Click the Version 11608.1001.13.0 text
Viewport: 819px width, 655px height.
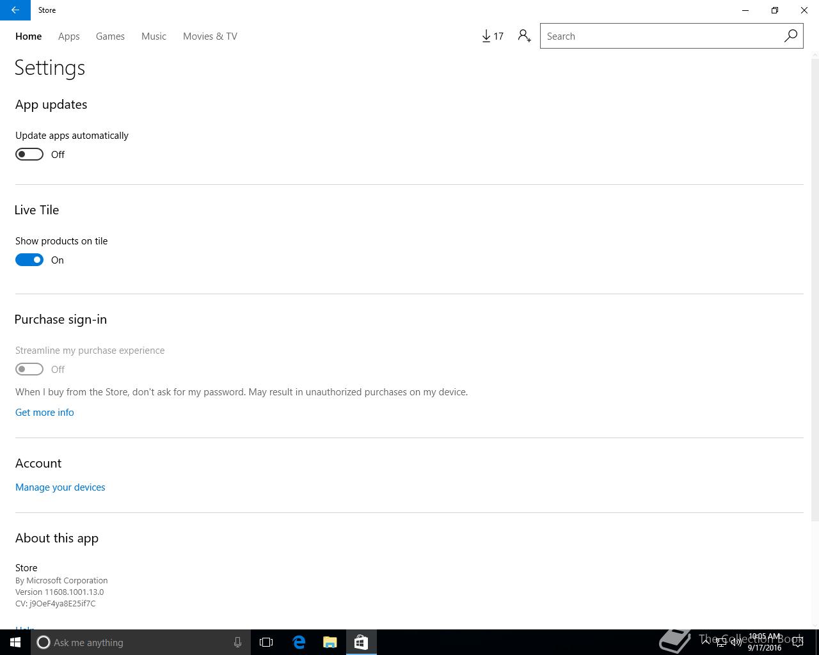point(60,592)
